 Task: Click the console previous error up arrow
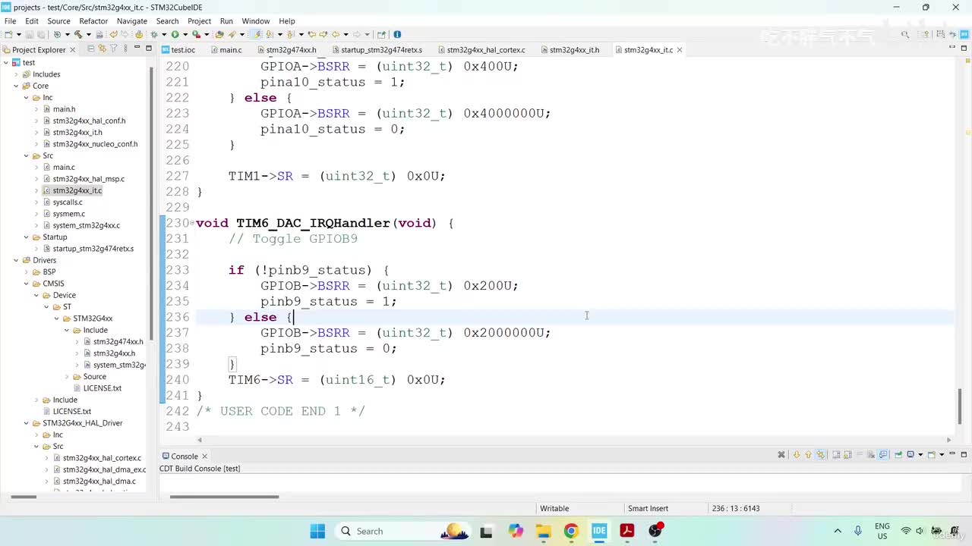tap(808, 455)
